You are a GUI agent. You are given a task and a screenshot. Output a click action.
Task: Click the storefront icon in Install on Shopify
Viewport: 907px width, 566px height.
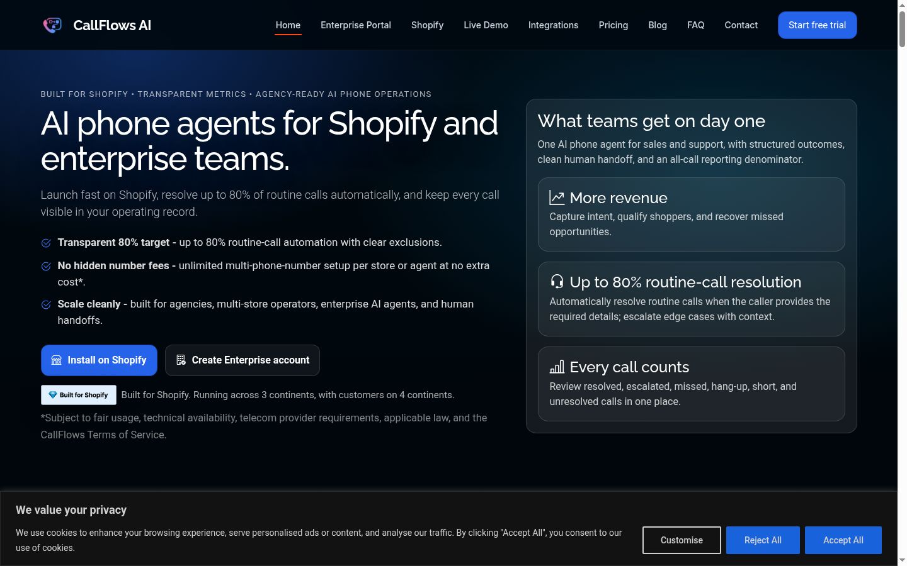tap(57, 360)
